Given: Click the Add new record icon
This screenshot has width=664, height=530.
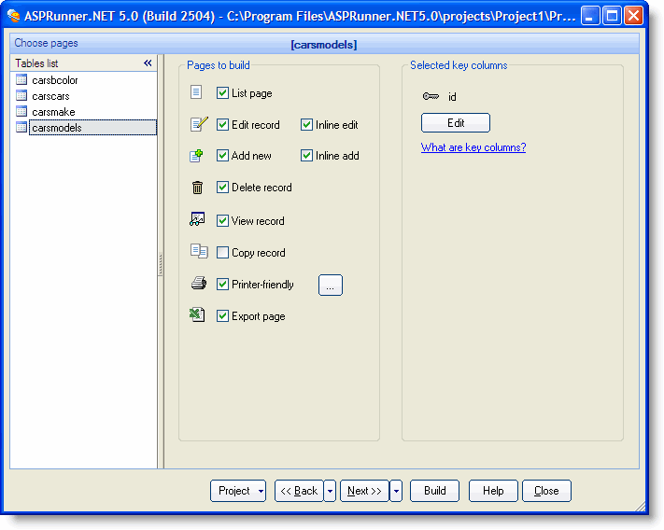Looking at the screenshot, I should pyautogui.click(x=196, y=156).
